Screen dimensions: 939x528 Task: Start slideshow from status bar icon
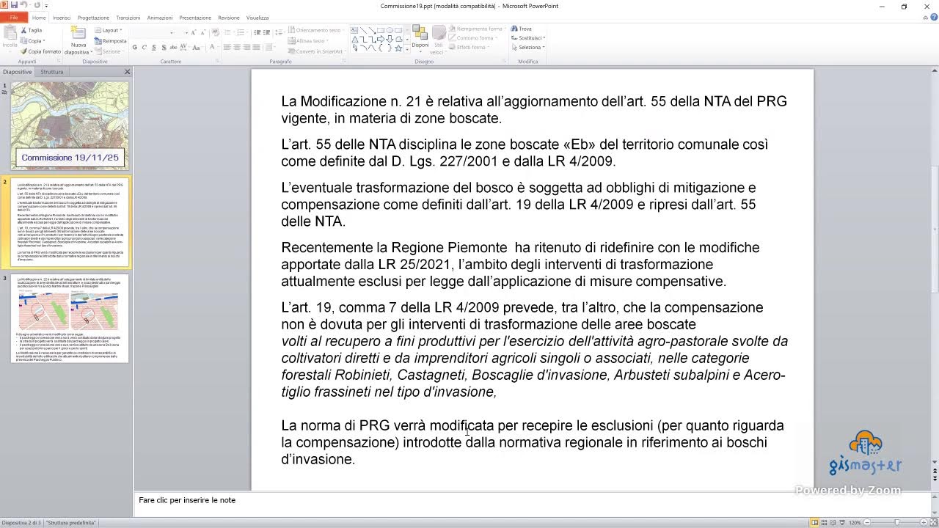[843, 522]
